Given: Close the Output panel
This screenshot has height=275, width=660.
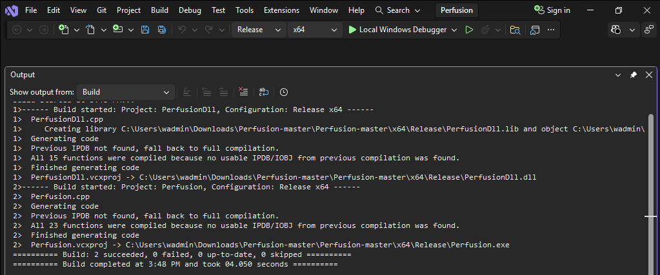Looking at the screenshot, I should coord(648,75).
